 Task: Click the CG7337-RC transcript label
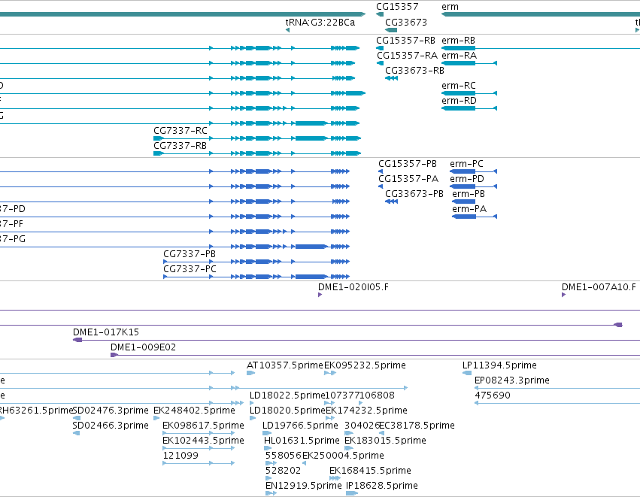180,131
